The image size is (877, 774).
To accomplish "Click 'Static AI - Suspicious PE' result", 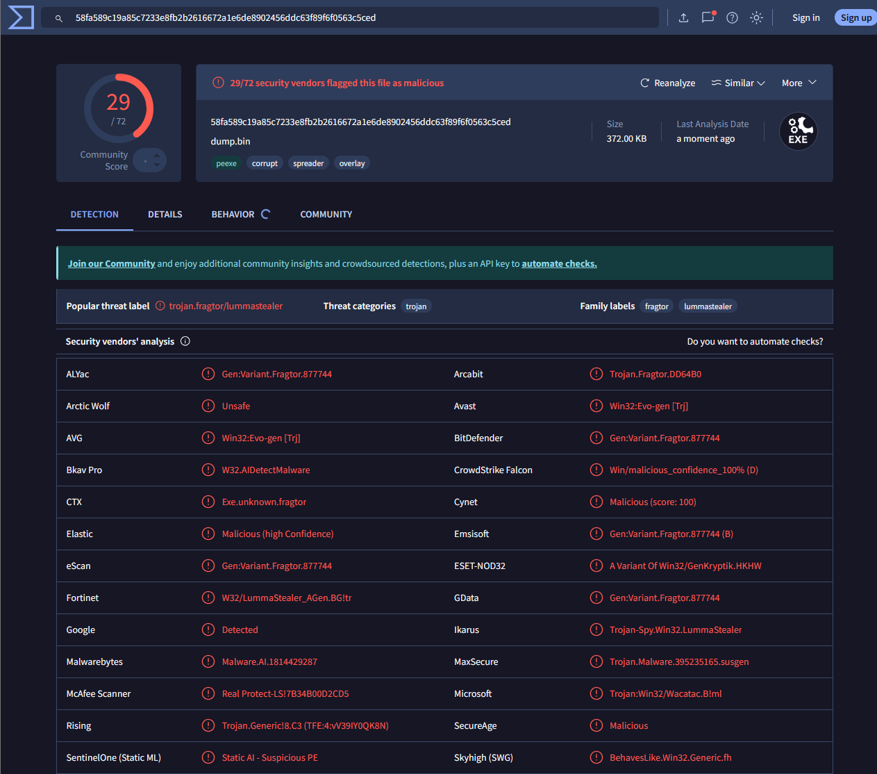I will coord(270,757).
